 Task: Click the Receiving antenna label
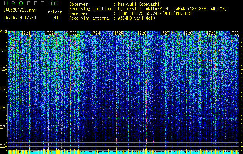pyautogui.click(x=89, y=18)
